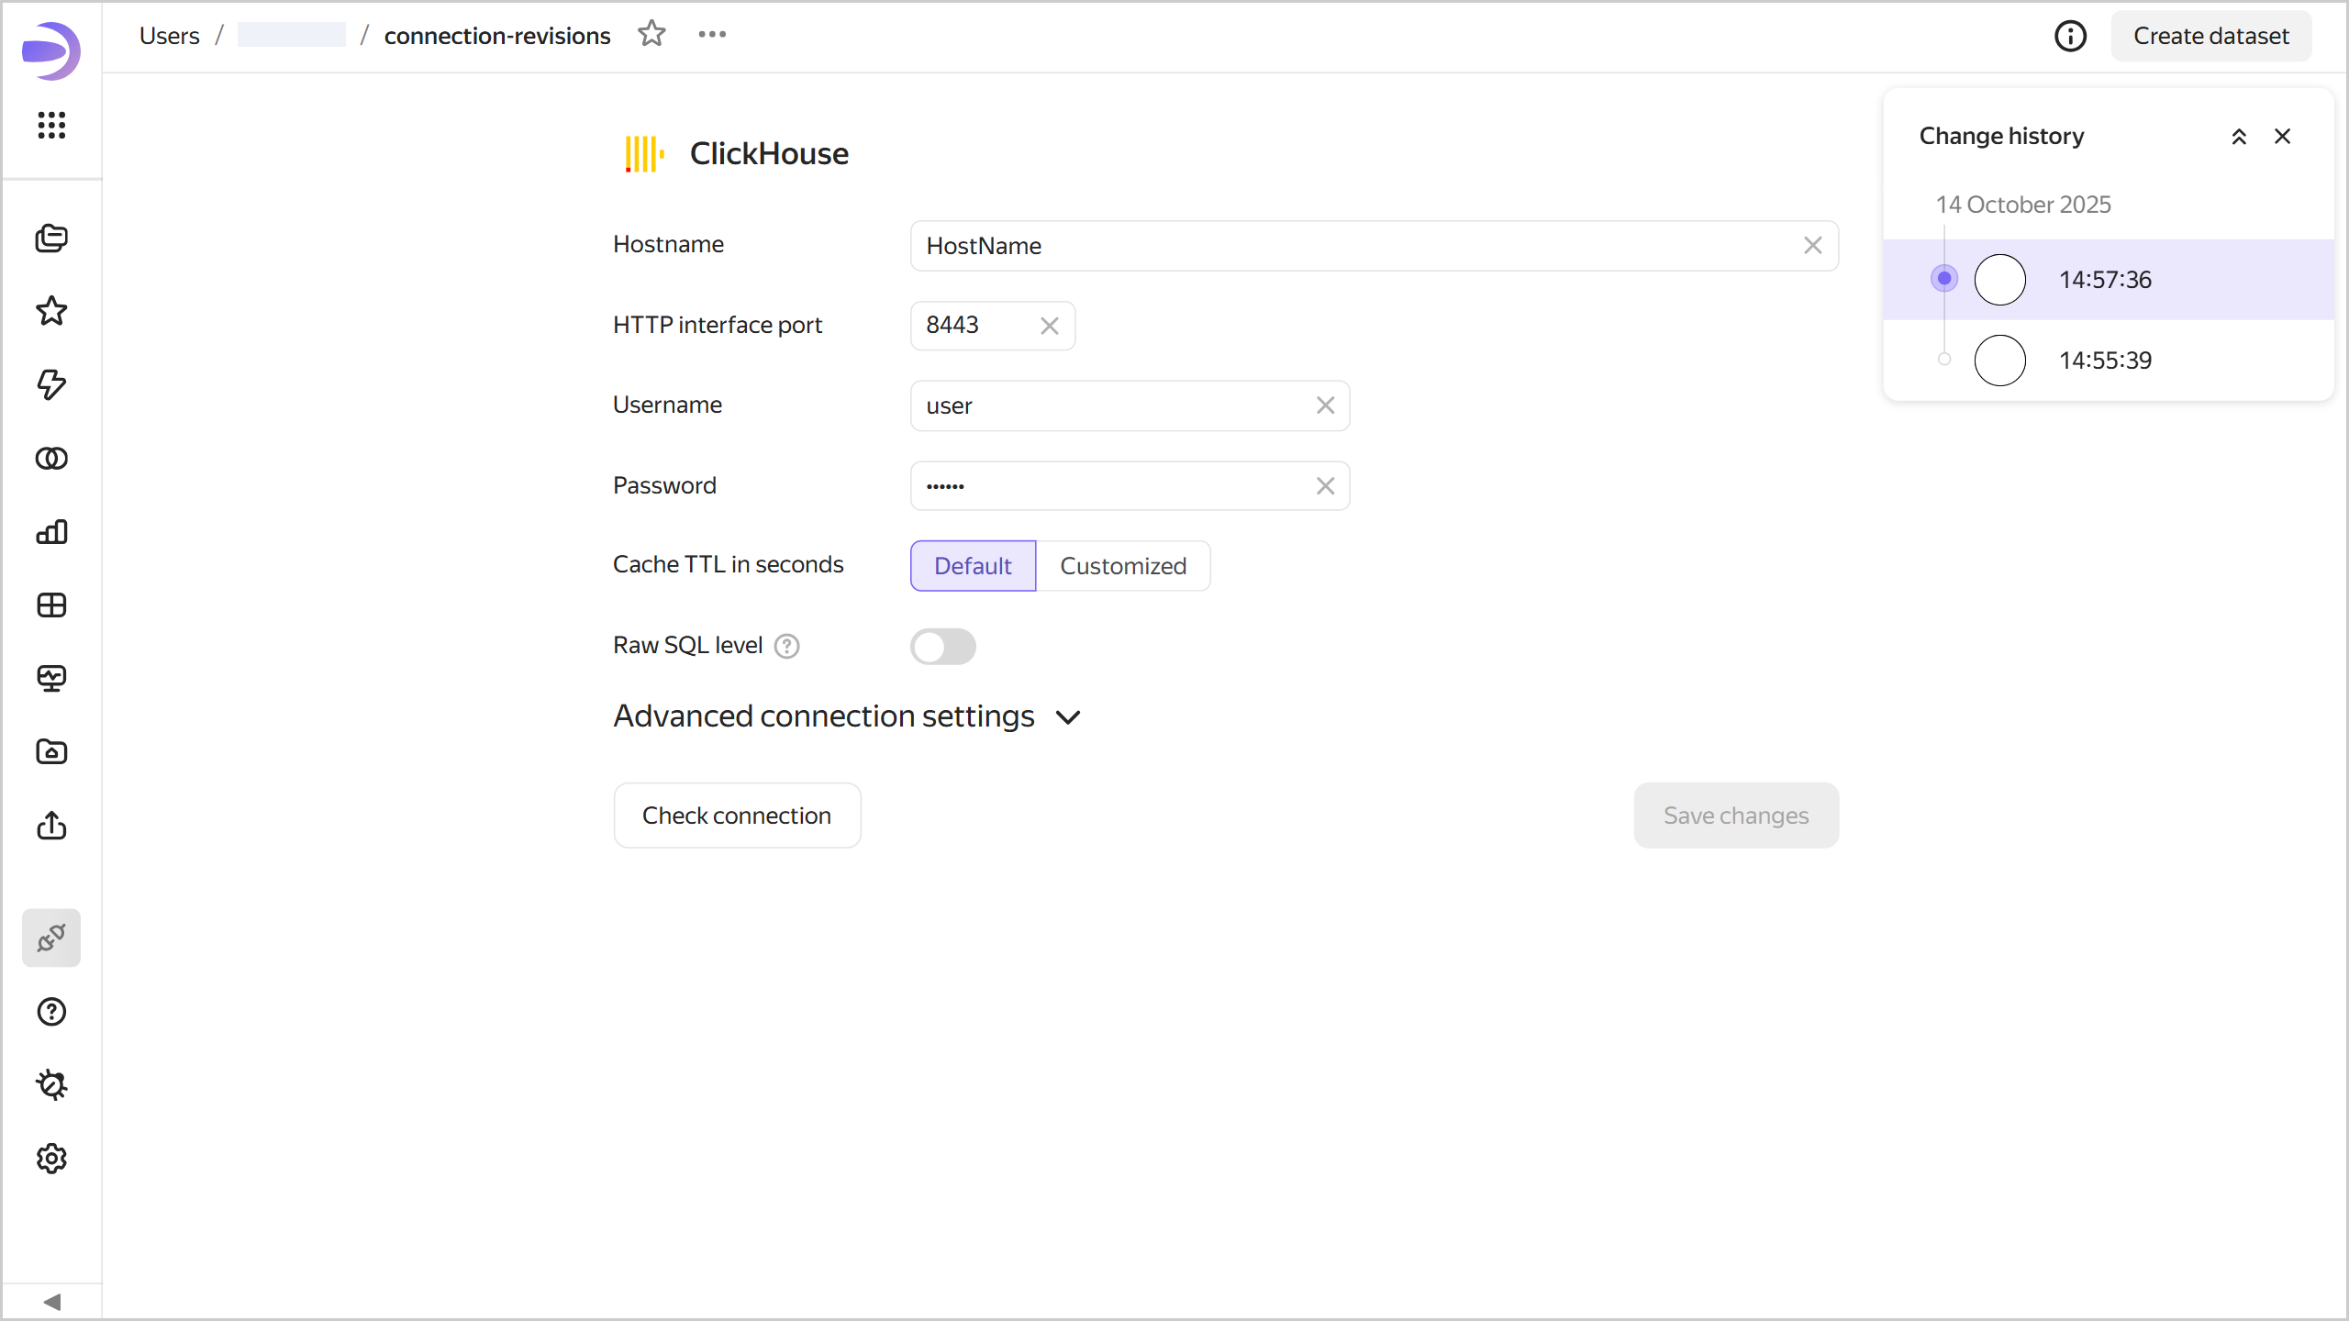Click the Users breadcrumb link
Image resolution: width=2349 pixels, height=1321 pixels.
tap(169, 36)
